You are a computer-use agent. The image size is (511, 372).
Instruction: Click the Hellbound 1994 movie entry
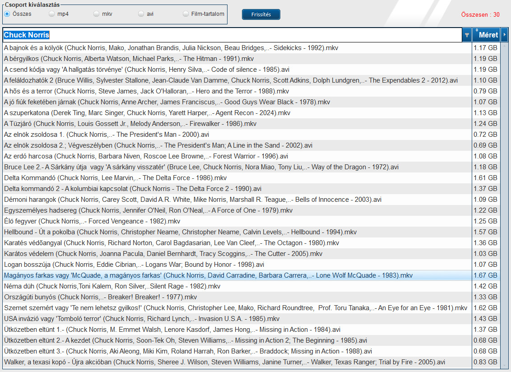pyautogui.click(x=181, y=232)
